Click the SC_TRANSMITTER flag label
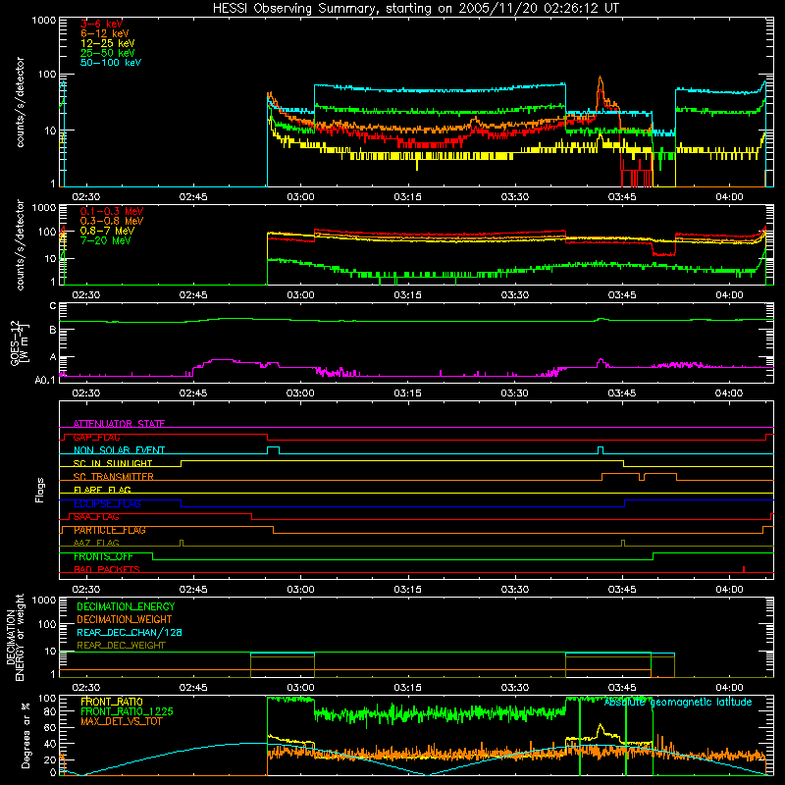785x785 pixels. click(113, 477)
